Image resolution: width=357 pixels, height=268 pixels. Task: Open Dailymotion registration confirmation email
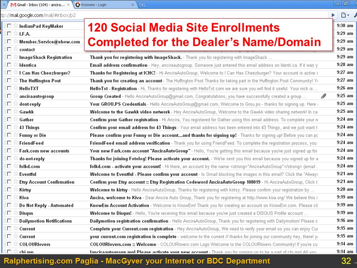[129, 221]
